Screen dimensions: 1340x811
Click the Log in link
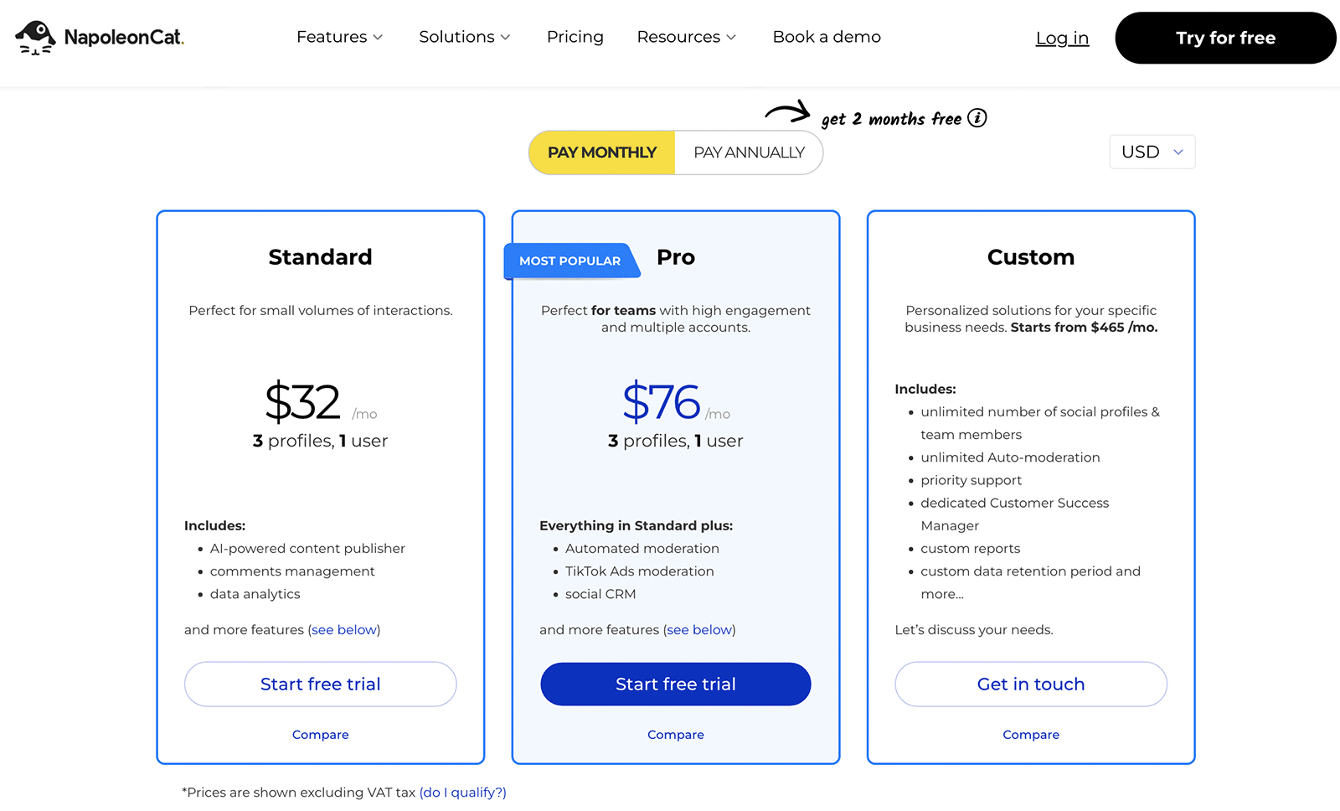pyautogui.click(x=1062, y=38)
